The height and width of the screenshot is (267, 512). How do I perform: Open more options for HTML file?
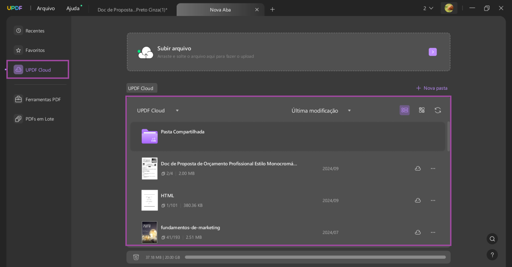point(433,200)
